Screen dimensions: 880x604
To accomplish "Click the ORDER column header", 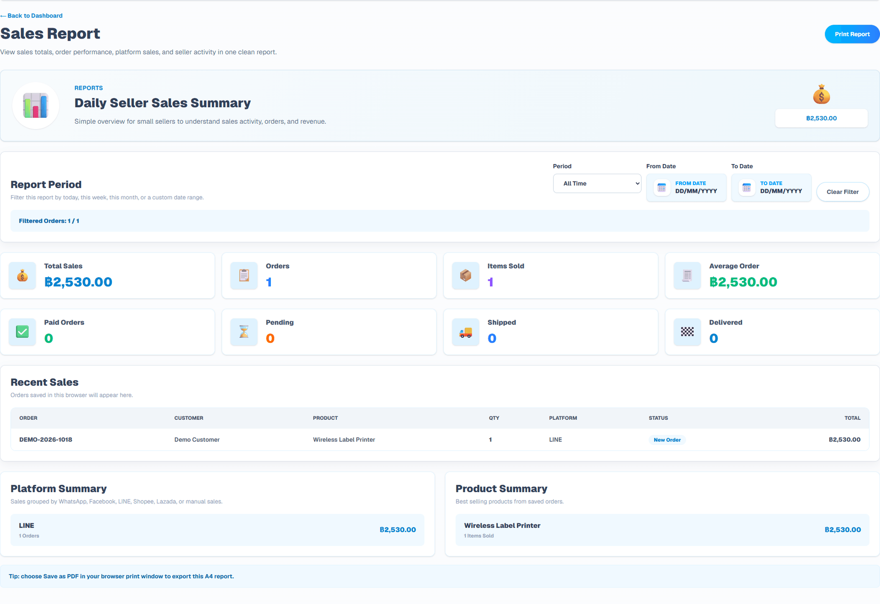I will tap(28, 418).
